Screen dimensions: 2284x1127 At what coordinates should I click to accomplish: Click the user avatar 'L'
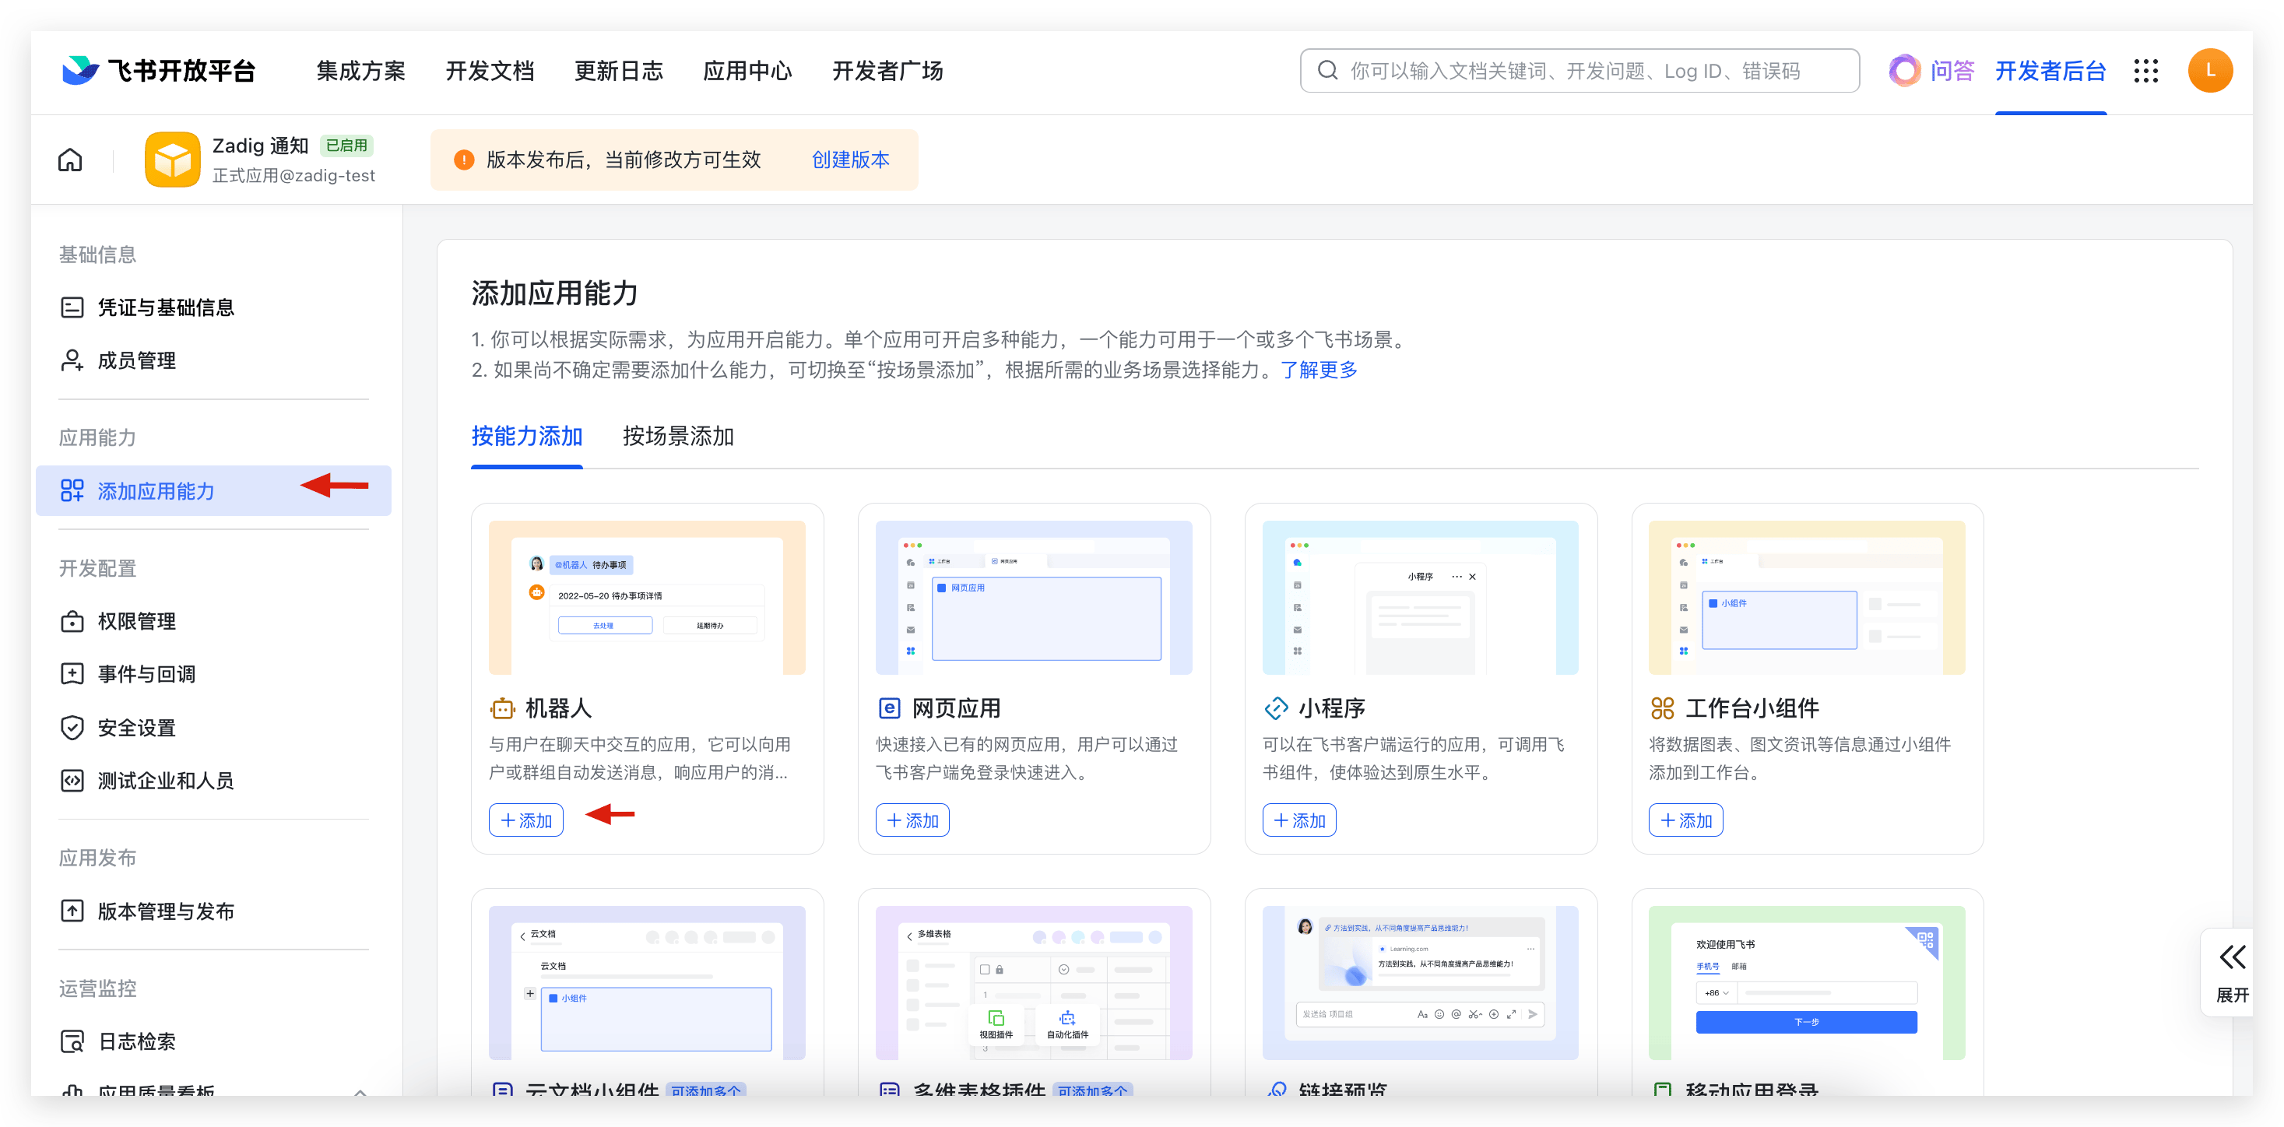(2209, 71)
